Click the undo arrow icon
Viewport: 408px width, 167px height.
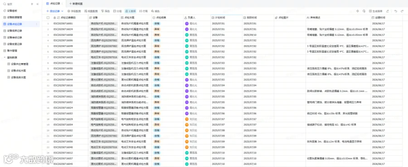coord(396,11)
